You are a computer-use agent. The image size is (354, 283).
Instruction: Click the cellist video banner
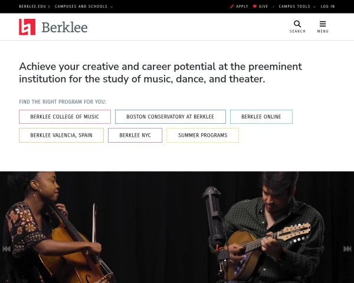[177, 227]
